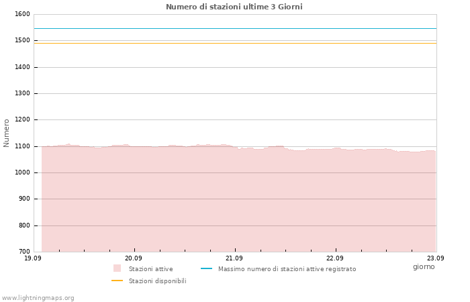This screenshot has height=302, width=470.
Task: Click the orange Stazioni disponibili legend line
Action: coord(117,281)
